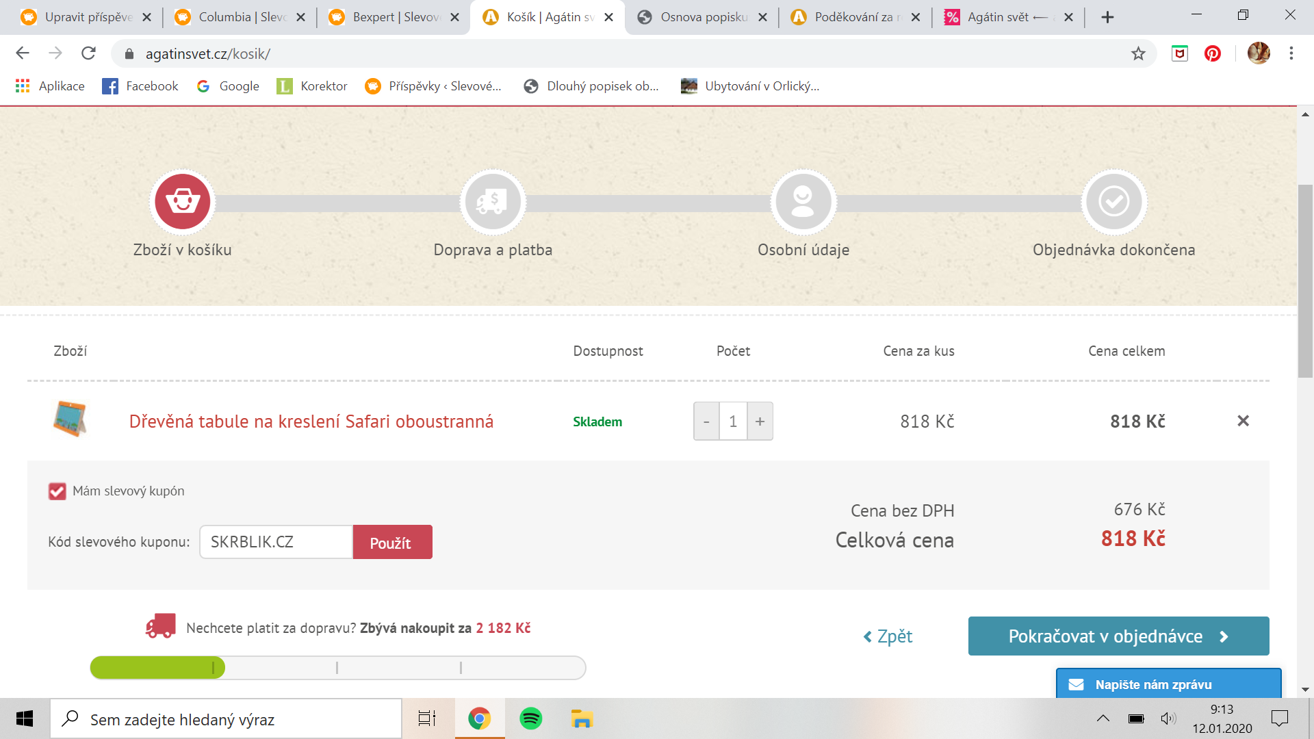Show hidden system tray icons
The width and height of the screenshot is (1314, 739).
point(1103,718)
